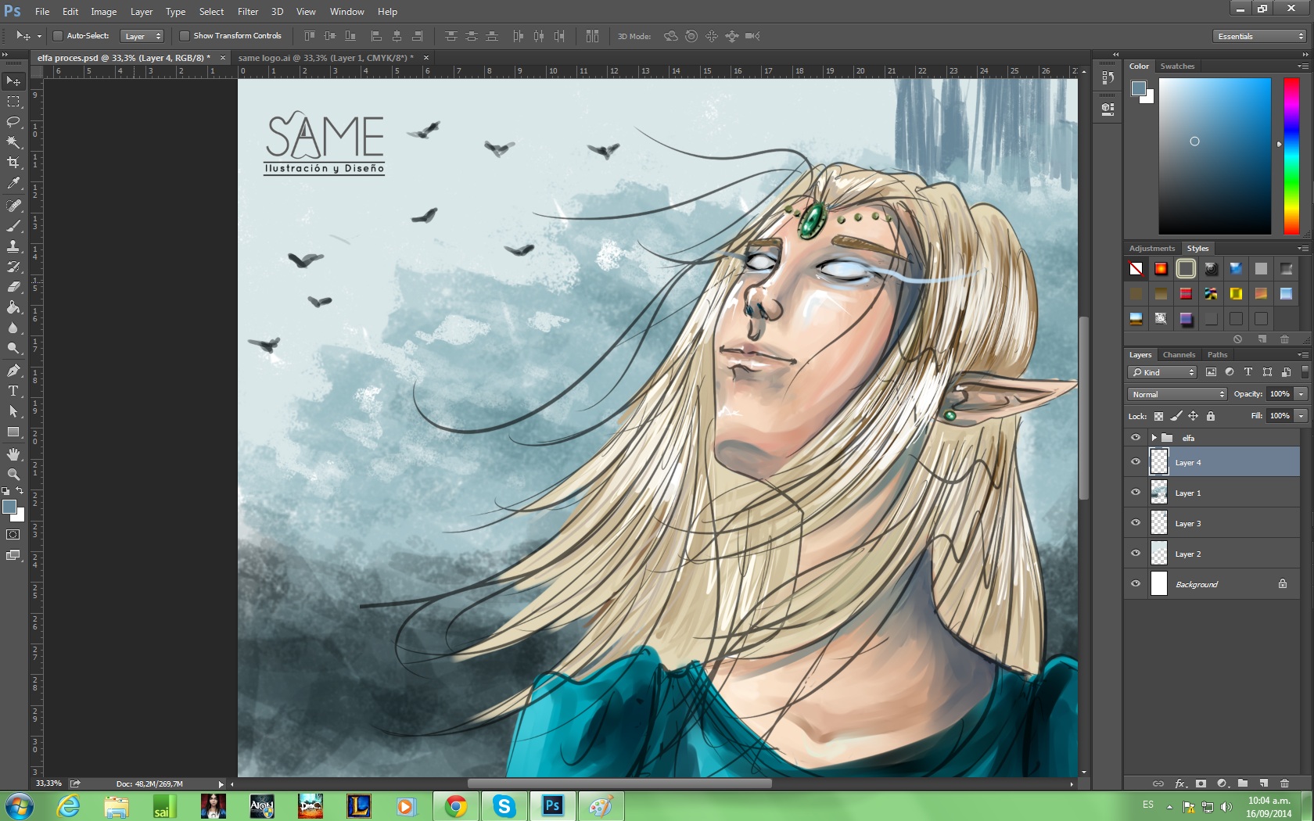Enable the Auto-Select checkbox

(x=58, y=36)
